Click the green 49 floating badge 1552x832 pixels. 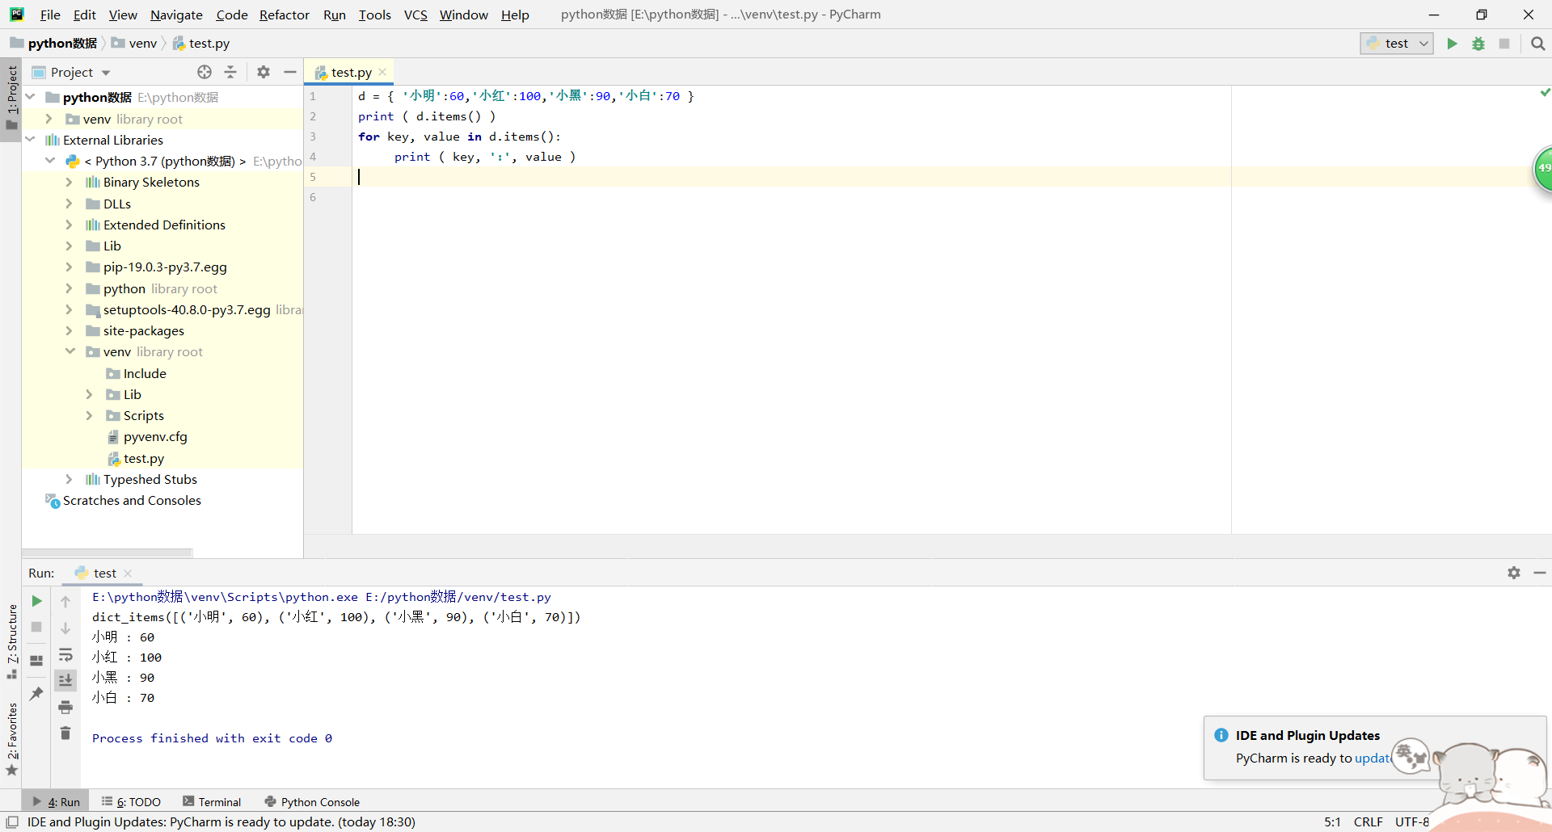pyautogui.click(x=1542, y=168)
